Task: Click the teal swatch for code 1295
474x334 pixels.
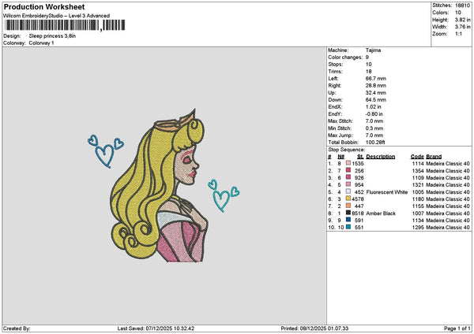Action: pos(348,227)
